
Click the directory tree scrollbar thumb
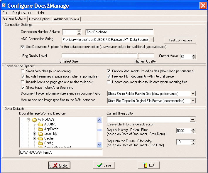tap(99, 130)
